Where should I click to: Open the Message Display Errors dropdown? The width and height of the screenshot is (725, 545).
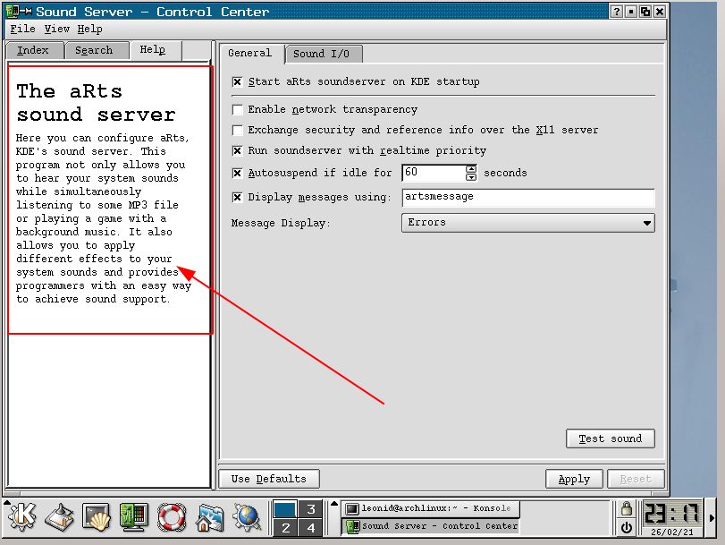[x=528, y=223]
